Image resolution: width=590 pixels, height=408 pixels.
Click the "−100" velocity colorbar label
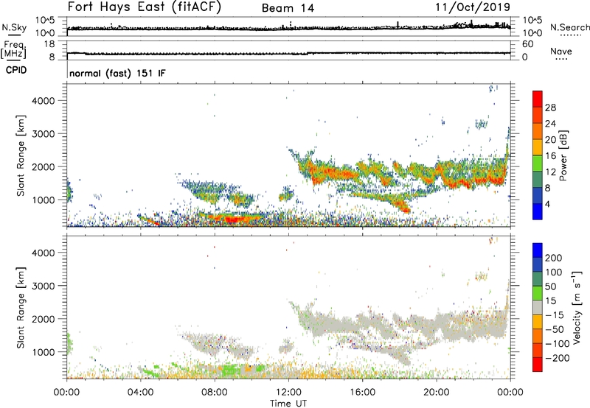[558, 344]
